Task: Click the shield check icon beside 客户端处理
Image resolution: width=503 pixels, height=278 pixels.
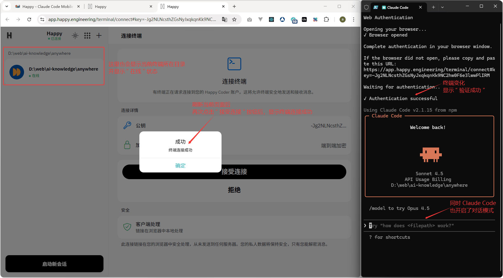Action: [127, 227]
